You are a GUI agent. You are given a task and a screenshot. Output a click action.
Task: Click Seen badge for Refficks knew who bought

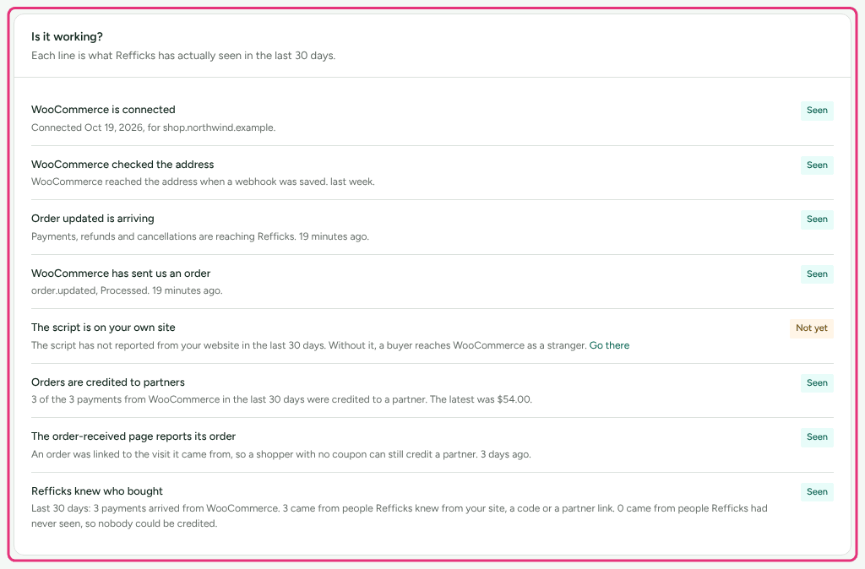click(x=817, y=492)
